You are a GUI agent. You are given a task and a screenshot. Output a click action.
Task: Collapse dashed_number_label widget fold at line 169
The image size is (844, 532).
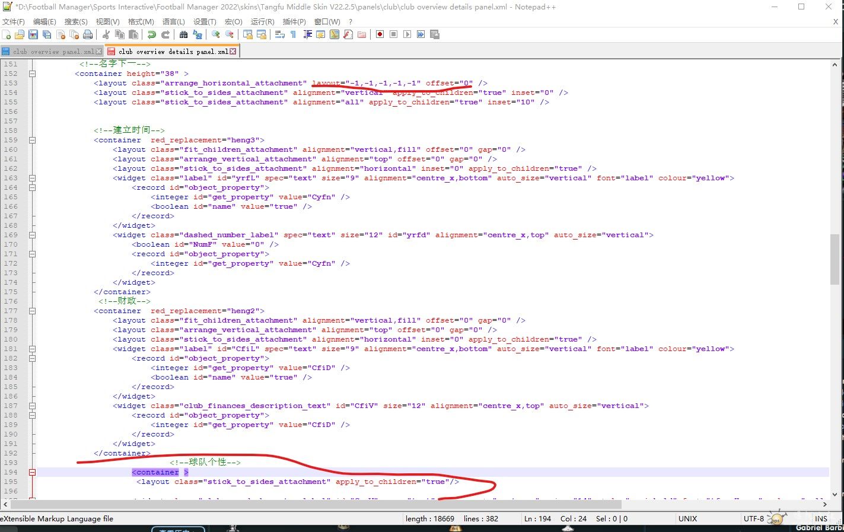tap(33, 235)
